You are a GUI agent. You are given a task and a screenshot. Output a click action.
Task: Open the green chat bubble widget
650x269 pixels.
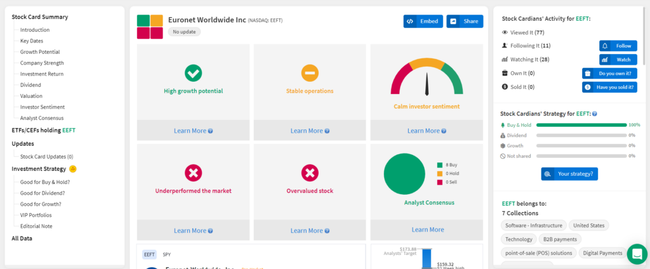coord(637,254)
